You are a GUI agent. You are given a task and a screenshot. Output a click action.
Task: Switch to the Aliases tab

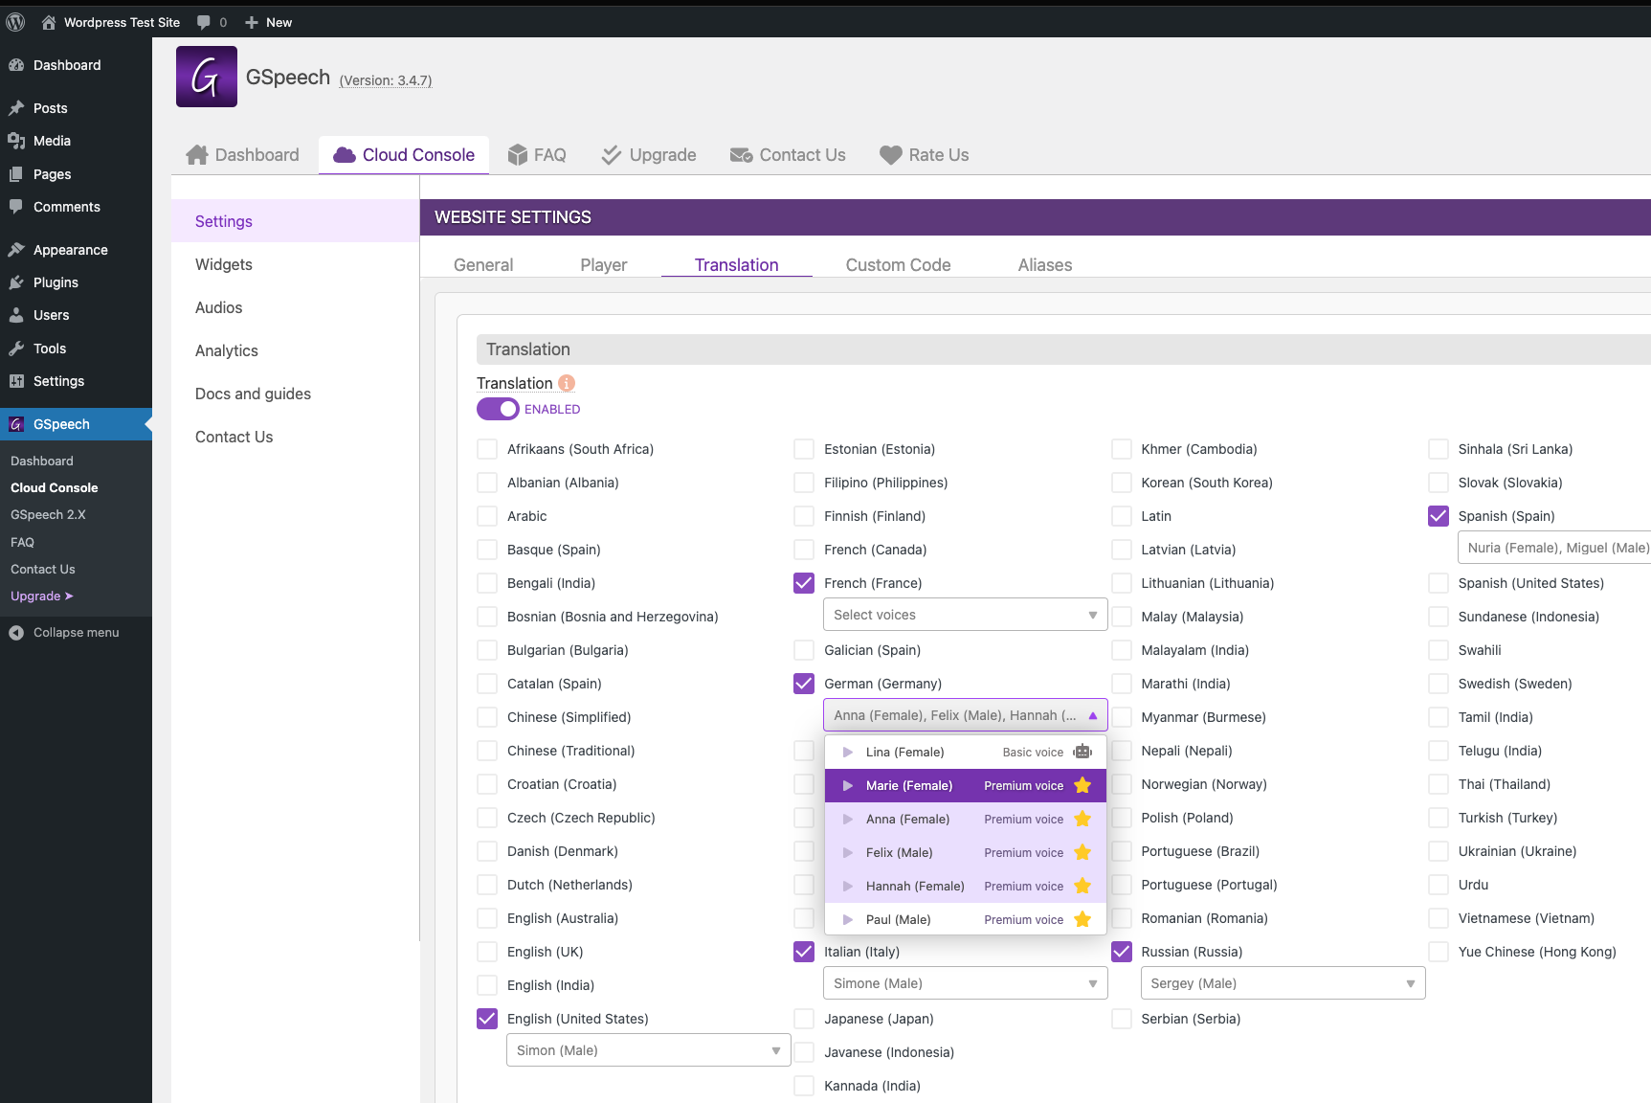[x=1045, y=265]
